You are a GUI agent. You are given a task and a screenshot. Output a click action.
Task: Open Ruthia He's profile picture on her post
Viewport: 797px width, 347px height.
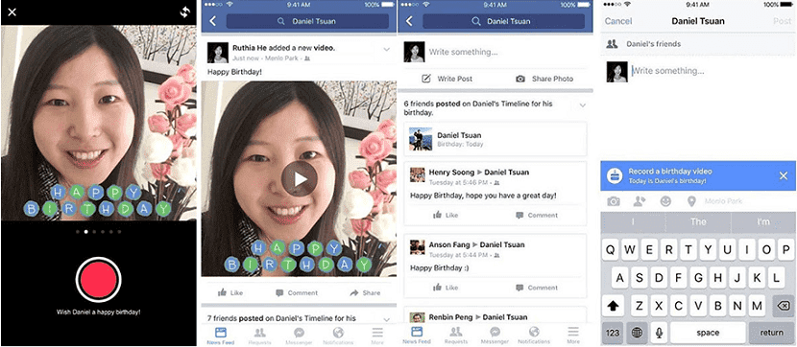[x=218, y=53]
